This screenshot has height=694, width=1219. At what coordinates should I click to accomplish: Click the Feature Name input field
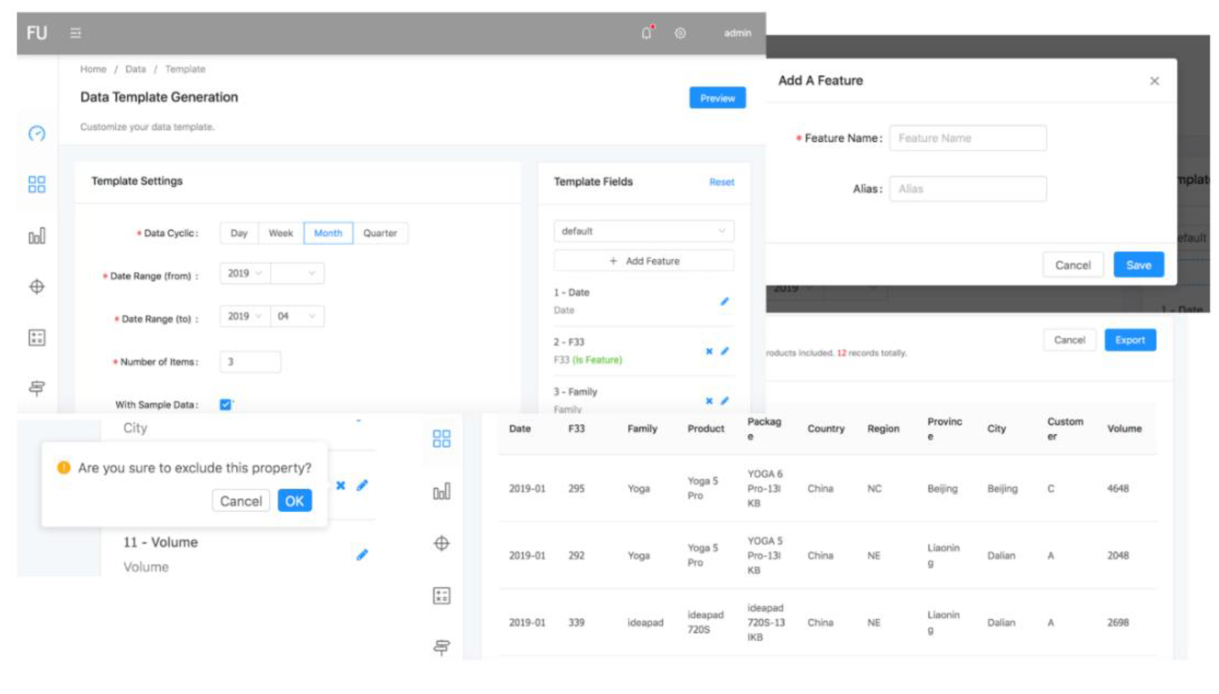[x=968, y=138]
